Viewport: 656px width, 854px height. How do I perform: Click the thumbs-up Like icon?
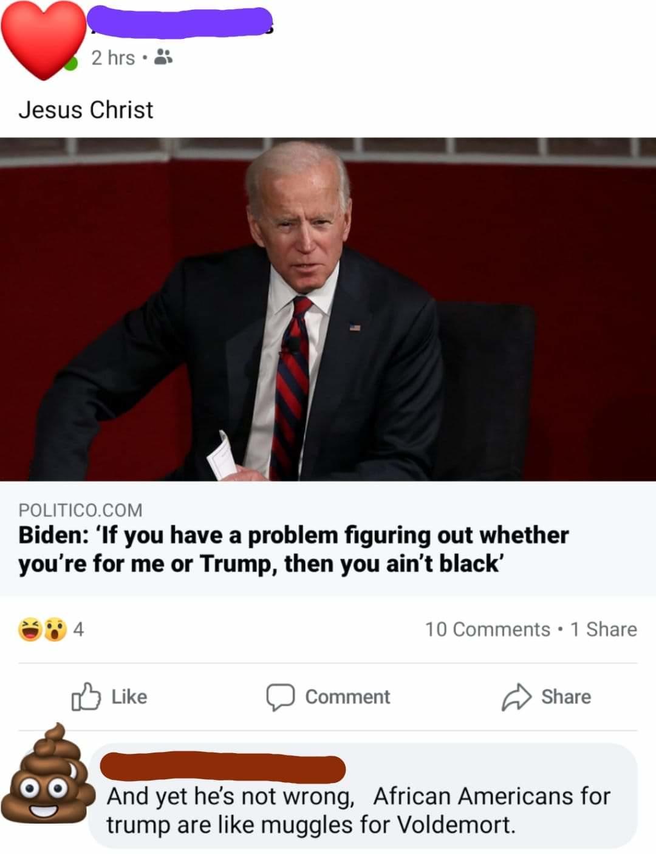coord(86,697)
